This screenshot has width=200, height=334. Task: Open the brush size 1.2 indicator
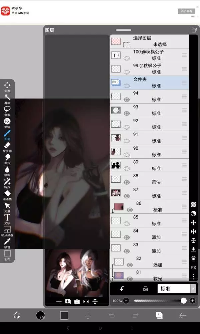[40, 316]
